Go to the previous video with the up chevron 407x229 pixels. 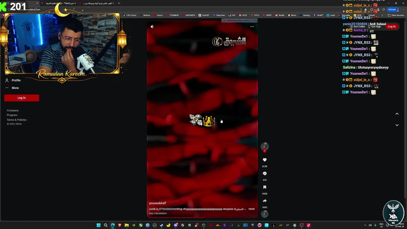397,114
